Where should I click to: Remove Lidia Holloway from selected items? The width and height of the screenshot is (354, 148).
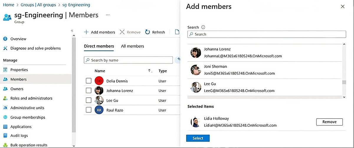coord(330,122)
